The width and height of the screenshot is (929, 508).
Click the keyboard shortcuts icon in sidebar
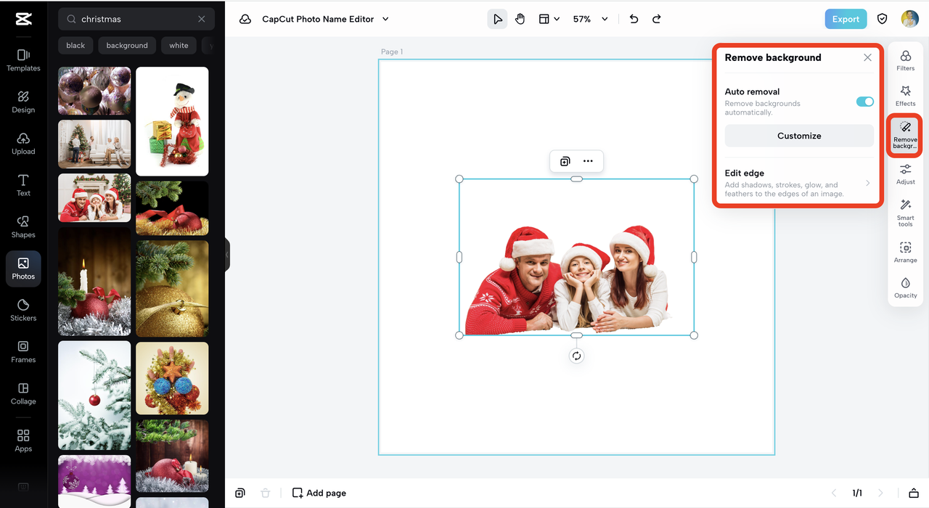(23, 486)
